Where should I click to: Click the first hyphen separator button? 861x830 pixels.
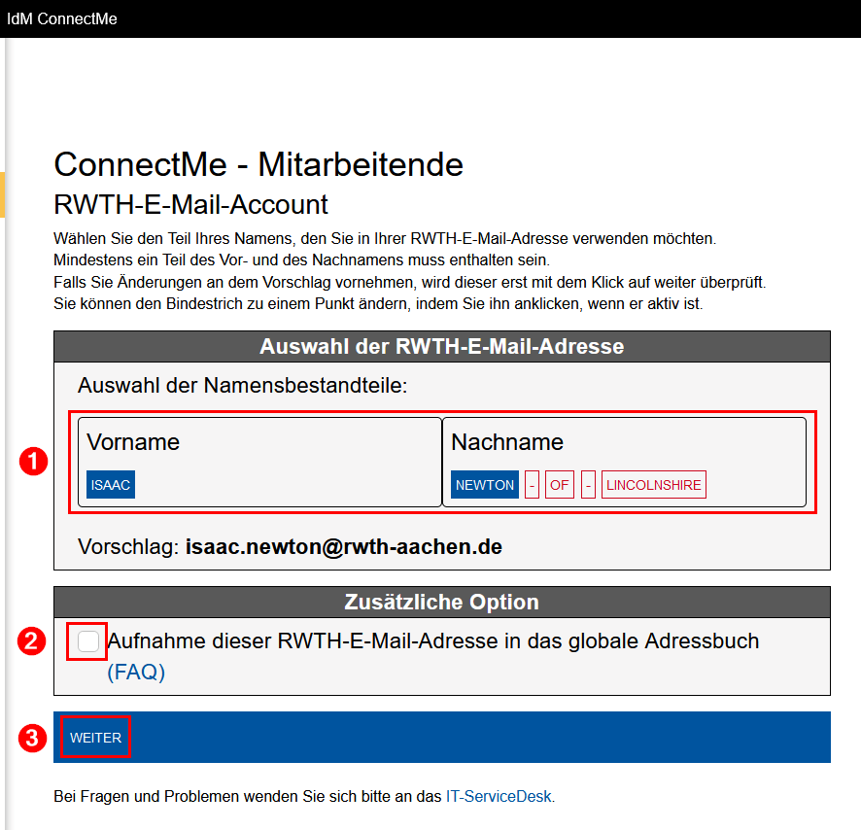pos(532,483)
